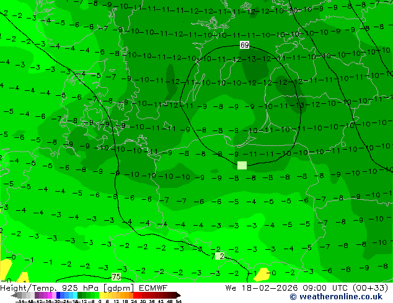Screen dimensions: 393x303
Task: Click the 72 height contour label
Action: (x=218, y=256)
